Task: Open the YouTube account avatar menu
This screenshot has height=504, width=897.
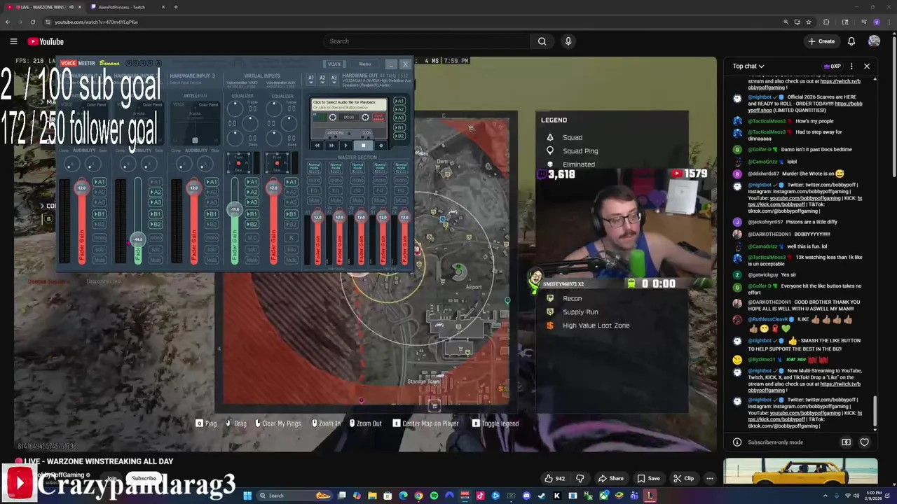Action: [874, 41]
